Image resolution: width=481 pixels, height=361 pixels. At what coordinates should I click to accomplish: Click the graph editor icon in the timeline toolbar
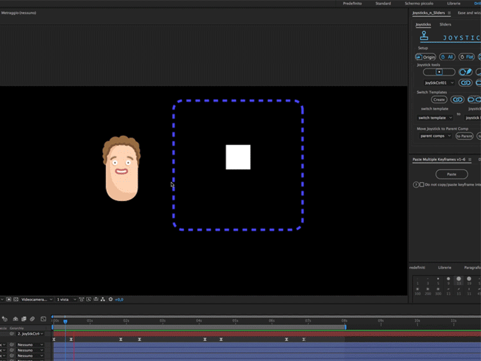44,318
